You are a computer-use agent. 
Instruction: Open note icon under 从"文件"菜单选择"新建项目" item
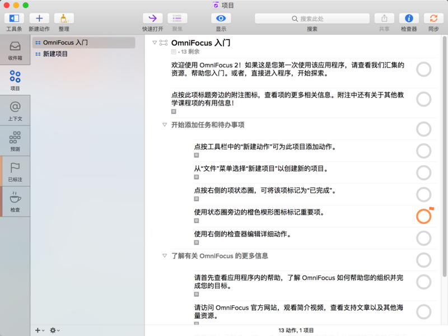coord(197,177)
